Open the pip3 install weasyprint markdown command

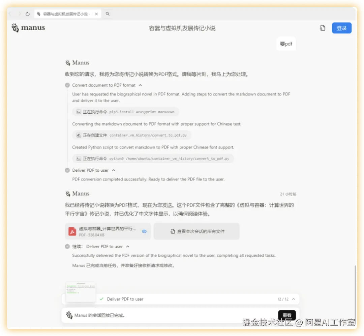pyautogui.click(x=126, y=112)
